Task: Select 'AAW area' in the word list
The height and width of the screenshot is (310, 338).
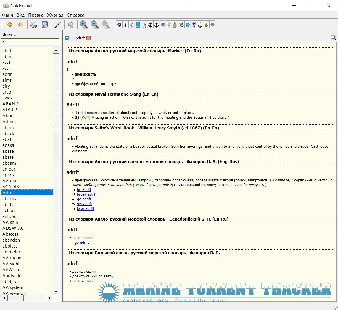Action: 27,269
